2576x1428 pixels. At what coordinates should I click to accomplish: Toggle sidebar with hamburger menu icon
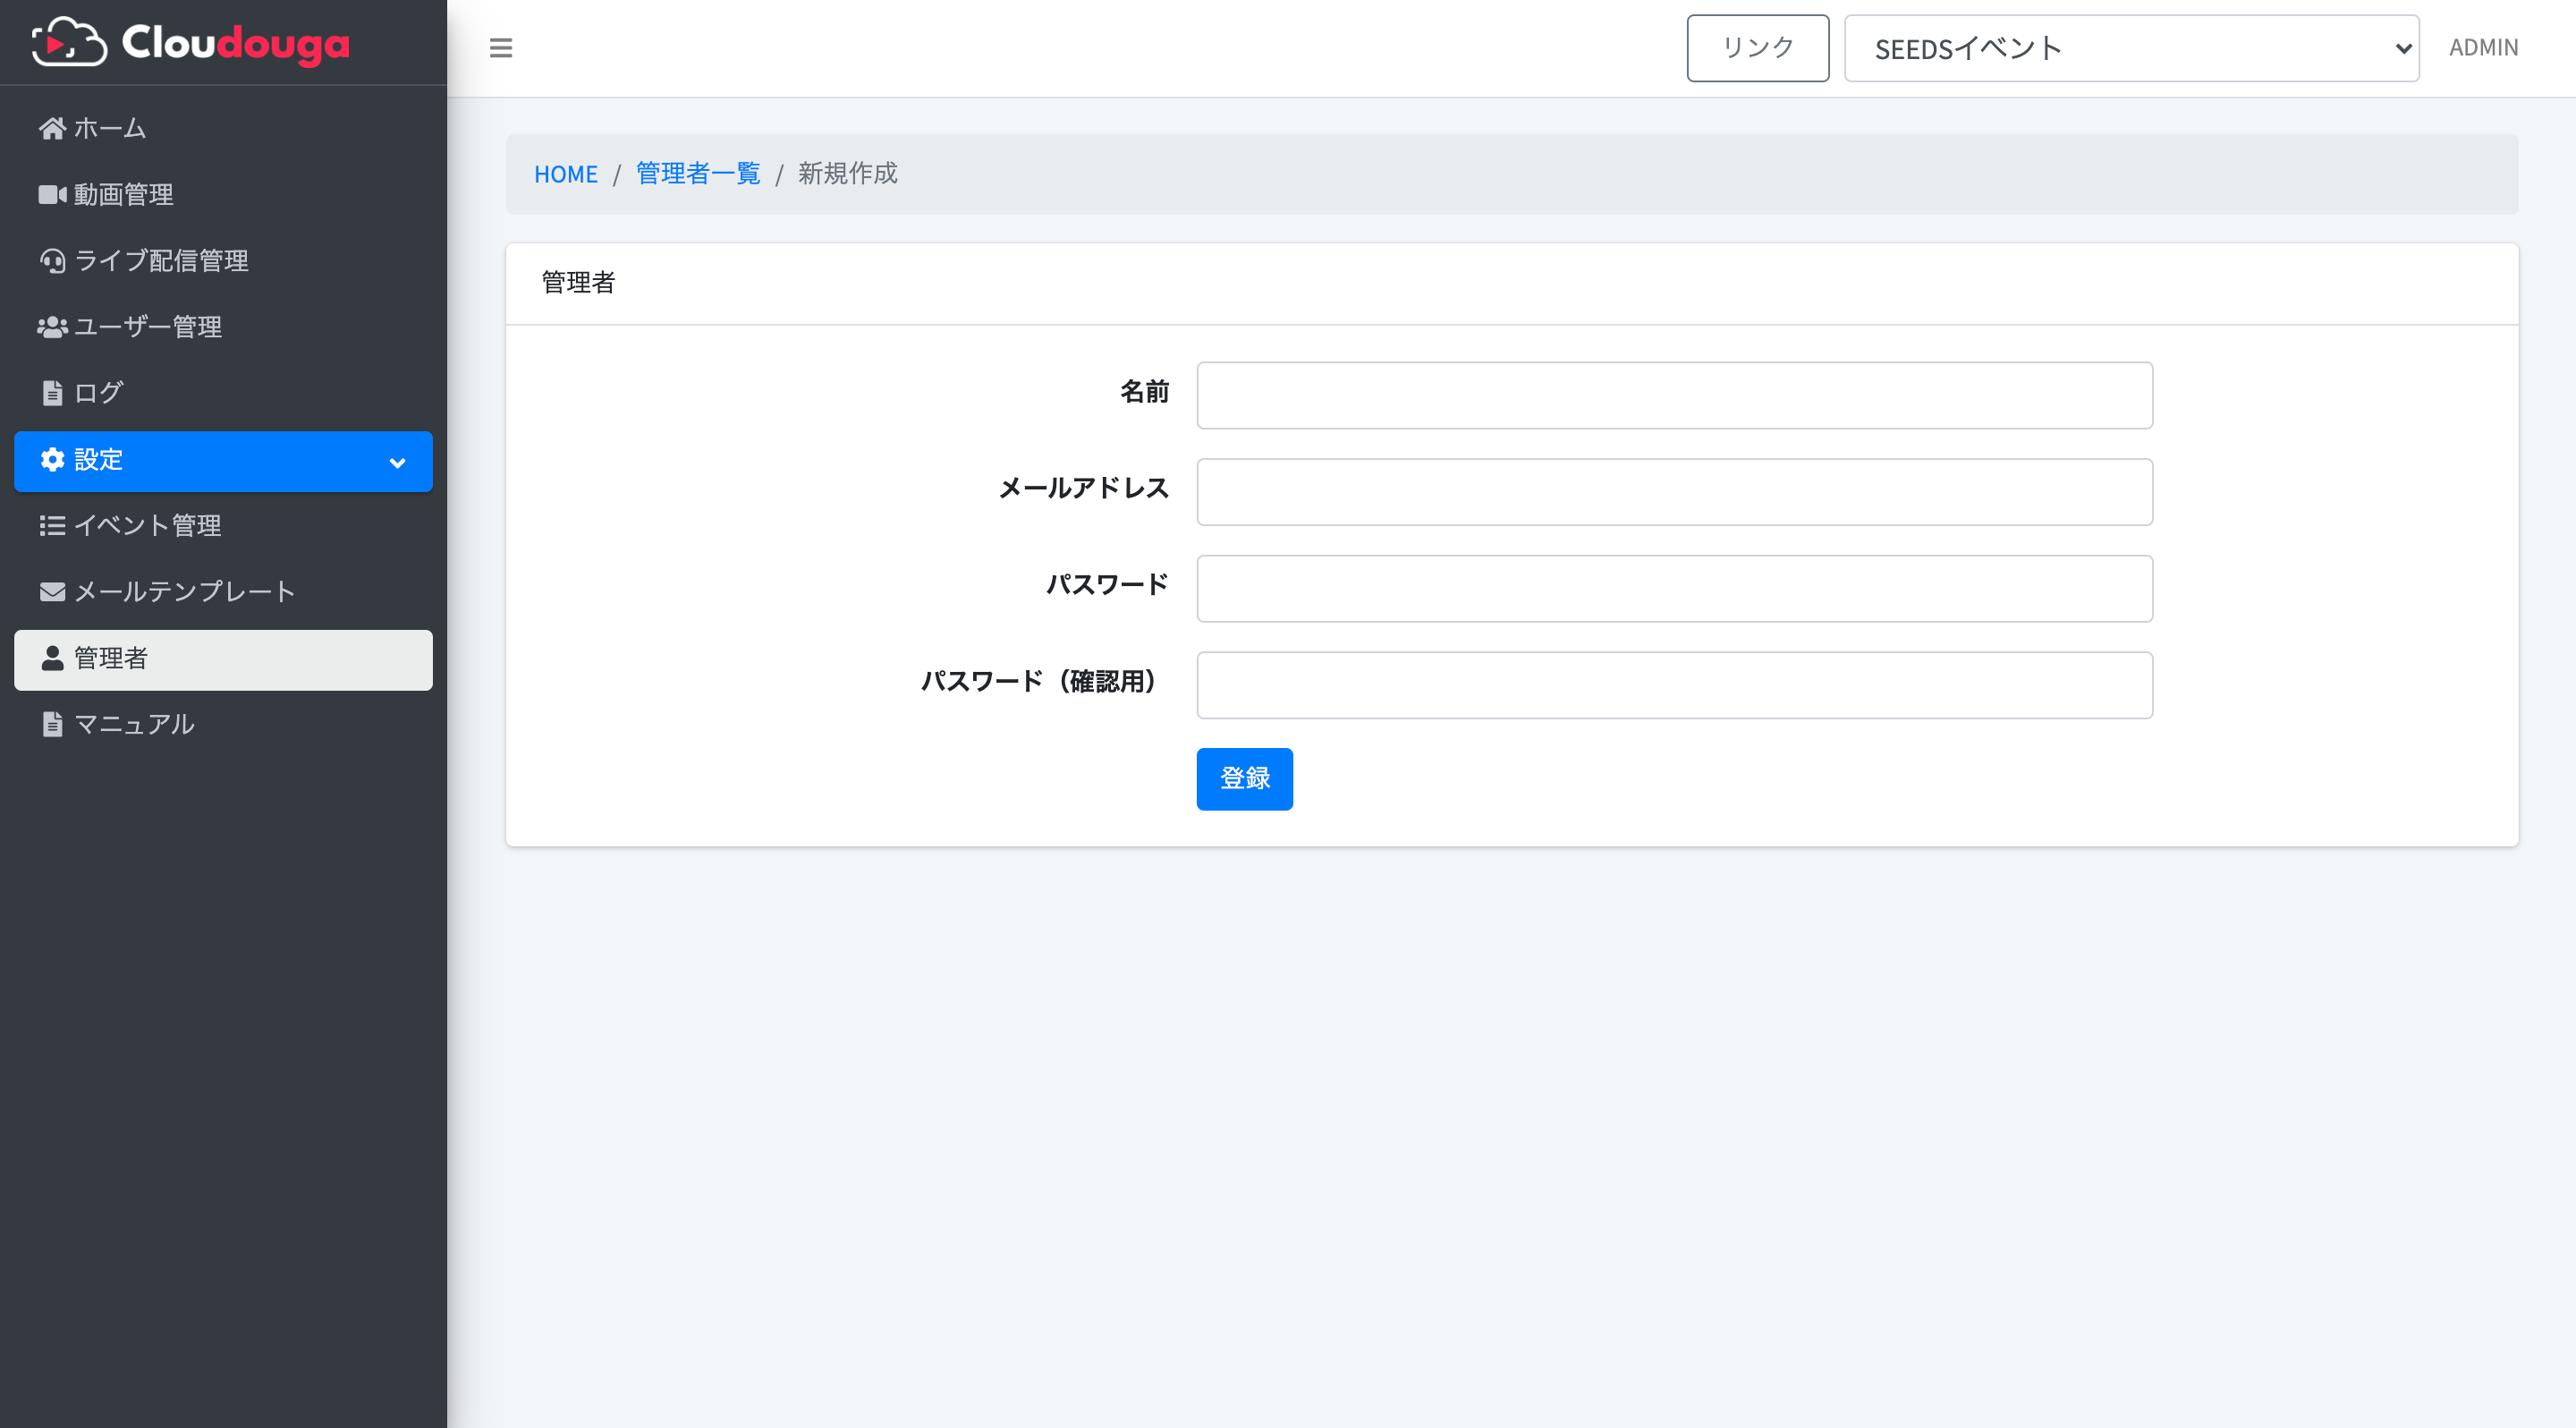click(x=501, y=48)
